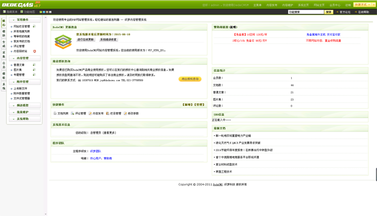This screenshot has width=377, height=216.
Task: Click the 文档列表 quick action icon
Action: [x=55, y=114]
